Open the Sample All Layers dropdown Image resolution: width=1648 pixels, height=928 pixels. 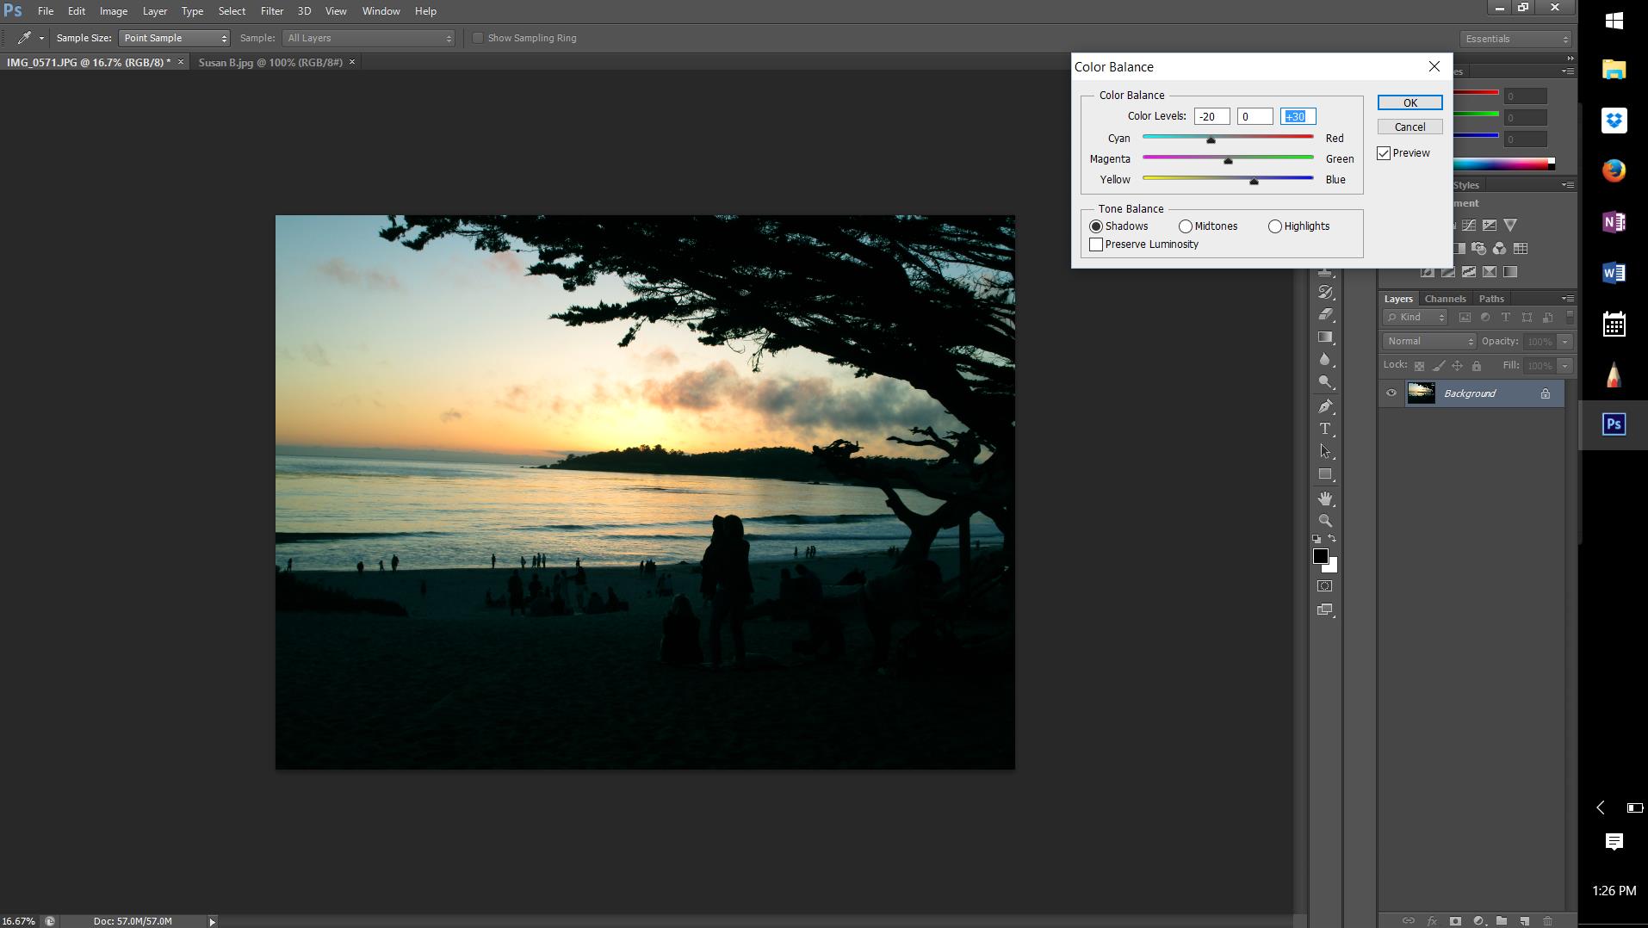(x=369, y=38)
